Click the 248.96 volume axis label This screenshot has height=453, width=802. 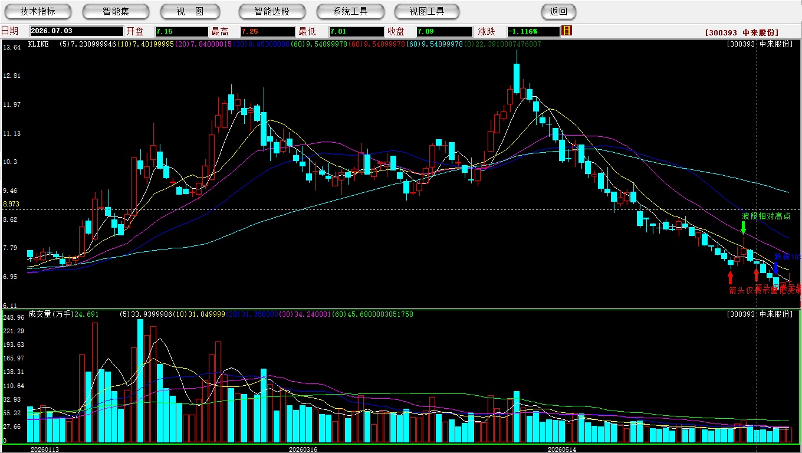(13, 317)
